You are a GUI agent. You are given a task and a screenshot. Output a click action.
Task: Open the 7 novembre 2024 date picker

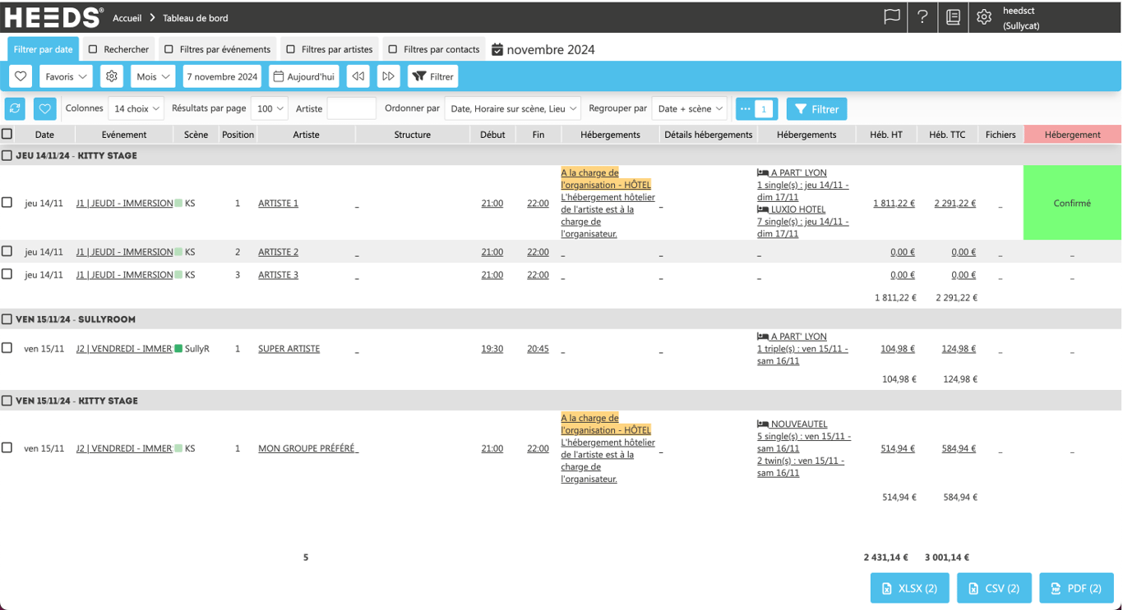[x=222, y=76]
